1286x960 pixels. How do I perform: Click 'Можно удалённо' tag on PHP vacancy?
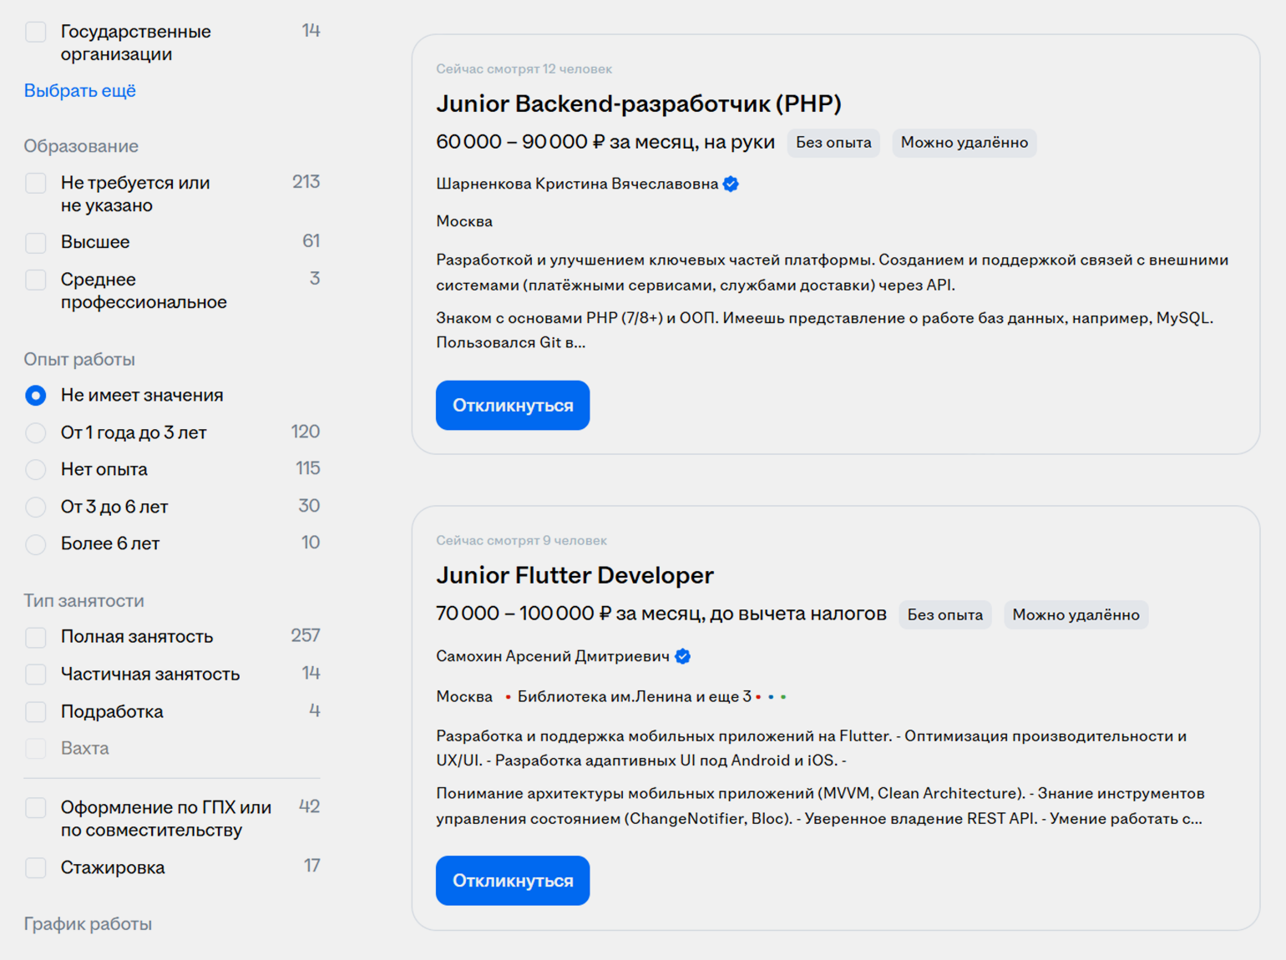tap(964, 143)
